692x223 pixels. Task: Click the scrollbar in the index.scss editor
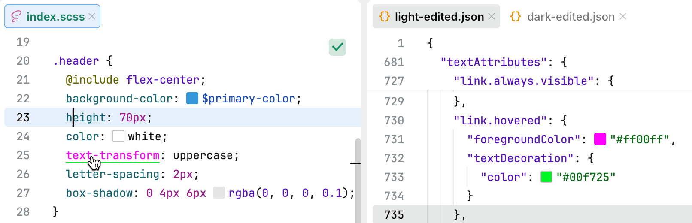pyautogui.click(x=358, y=180)
